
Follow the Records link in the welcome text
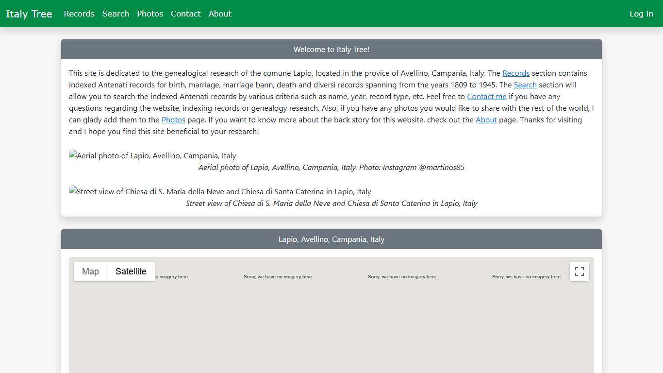pos(515,73)
